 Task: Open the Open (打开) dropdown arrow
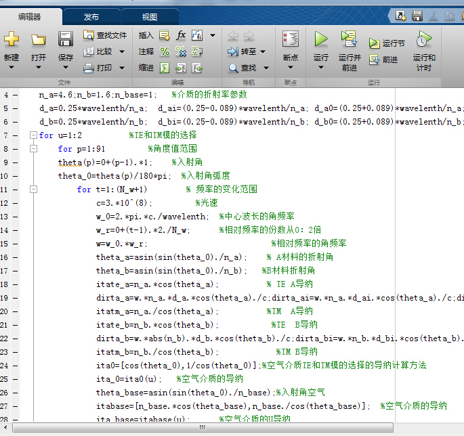tap(39, 68)
